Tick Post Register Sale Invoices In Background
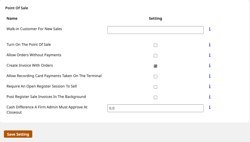This screenshot has width=250, height=142. pyautogui.click(x=156, y=97)
